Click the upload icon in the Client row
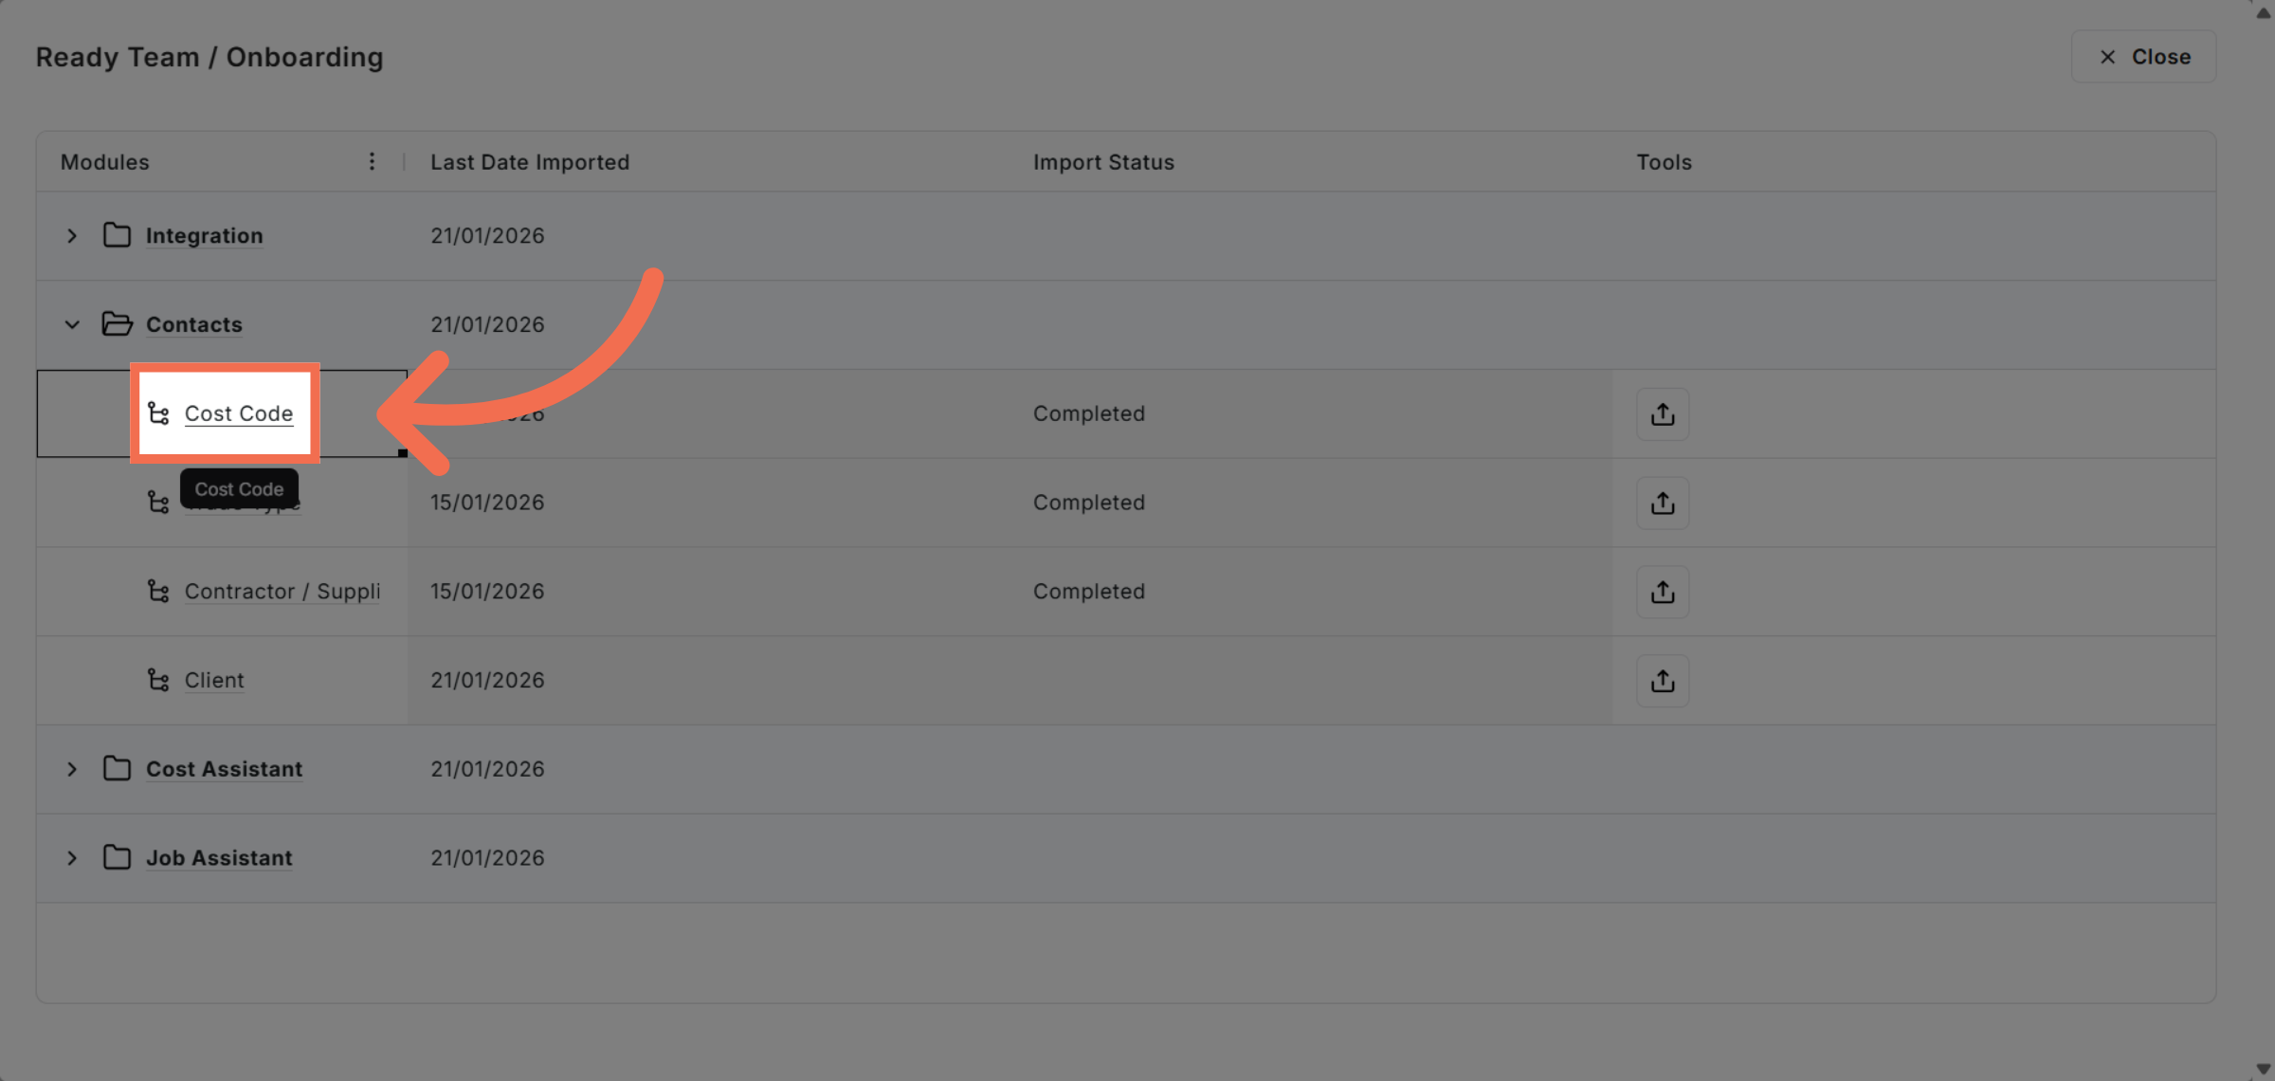 coord(1663,680)
